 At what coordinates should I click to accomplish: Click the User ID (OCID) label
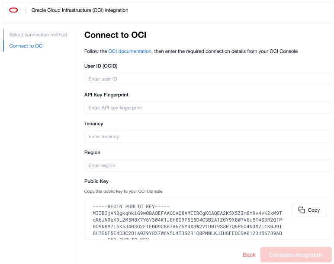coord(101,66)
